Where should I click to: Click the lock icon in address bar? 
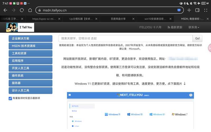[39, 10]
